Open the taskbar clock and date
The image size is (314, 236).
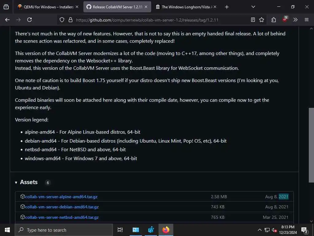[x=288, y=230]
